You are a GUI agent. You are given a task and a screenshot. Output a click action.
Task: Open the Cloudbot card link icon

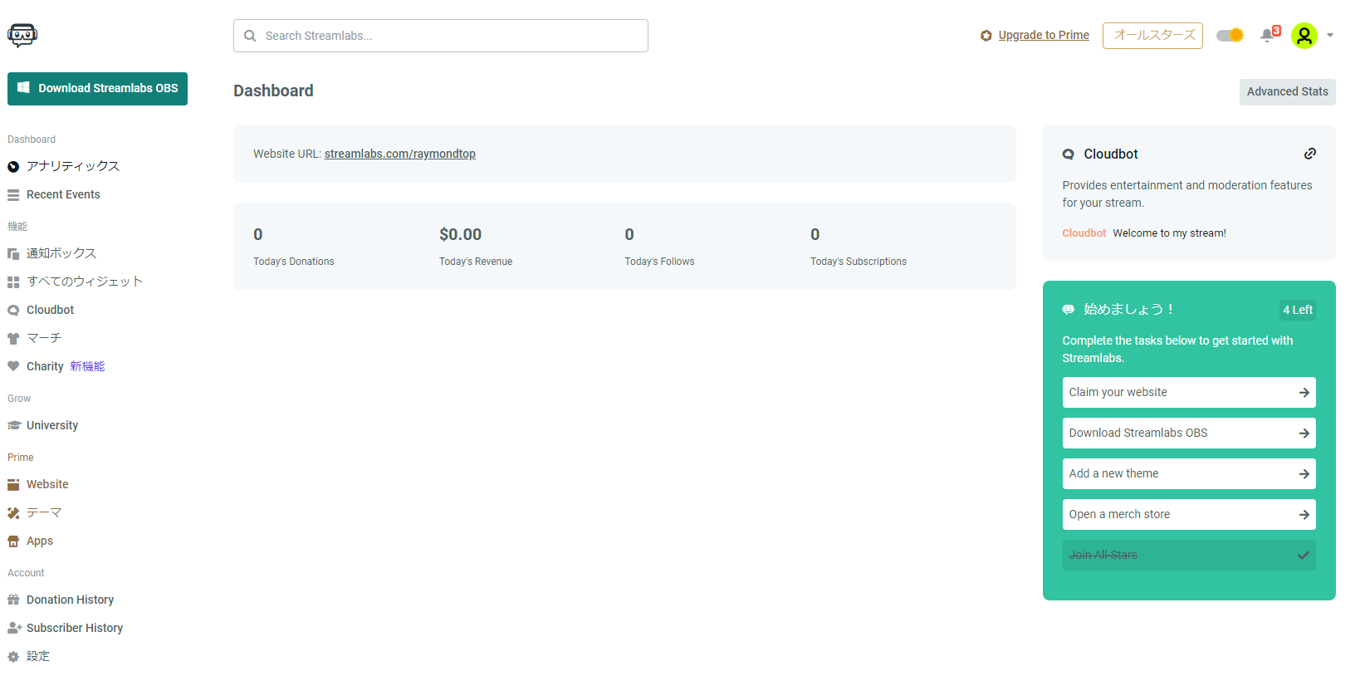click(1310, 154)
